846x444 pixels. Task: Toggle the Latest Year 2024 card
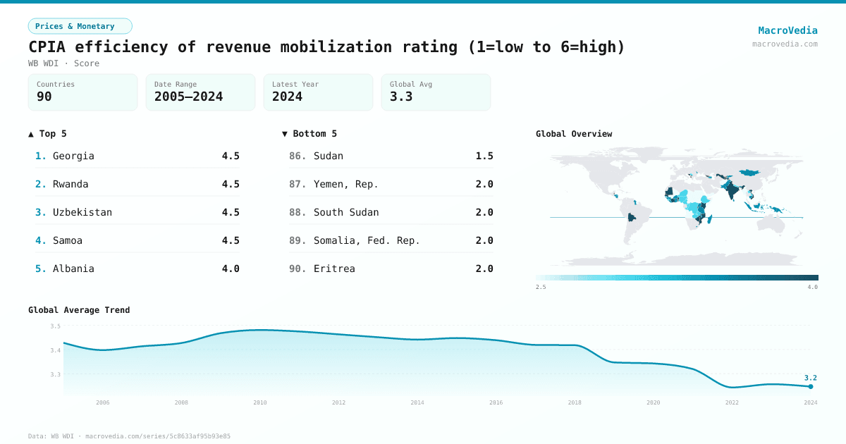(318, 92)
